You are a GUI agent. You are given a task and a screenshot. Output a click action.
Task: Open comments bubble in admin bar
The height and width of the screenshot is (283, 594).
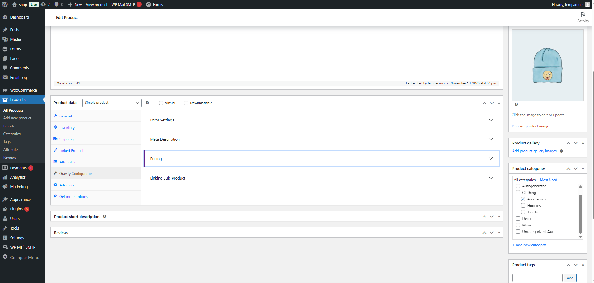[x=57, y=4]
